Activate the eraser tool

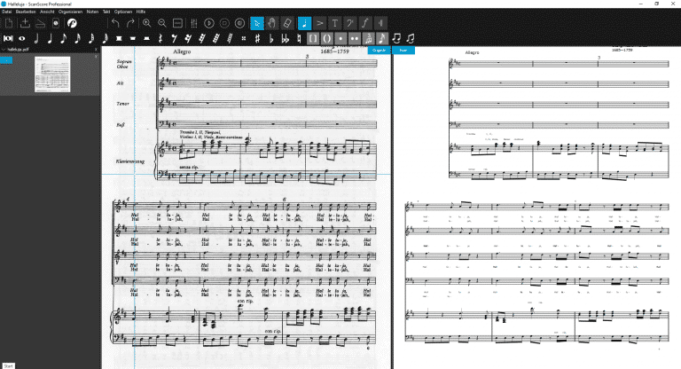[x=287, y=23]
